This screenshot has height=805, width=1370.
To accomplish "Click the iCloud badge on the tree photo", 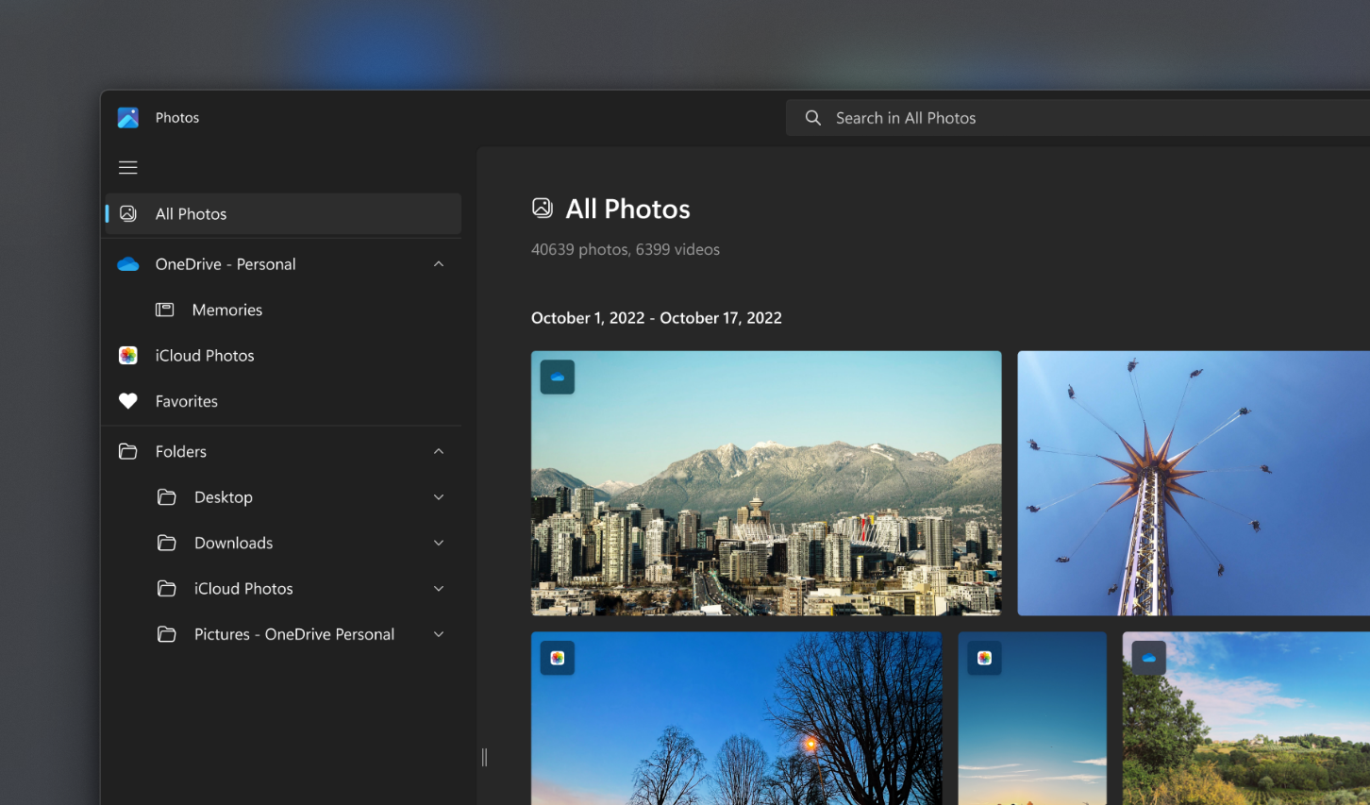I will (557, 658).
